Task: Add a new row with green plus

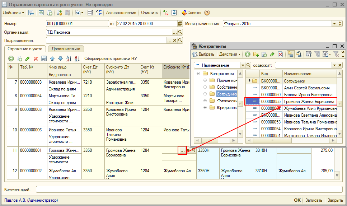Action: [x=11, y=58]
